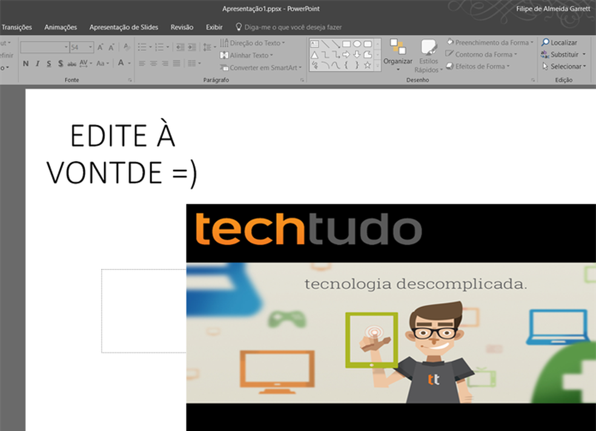Select the arrow line shape
Screen dimensions: 596x431
tap(336, 44)
